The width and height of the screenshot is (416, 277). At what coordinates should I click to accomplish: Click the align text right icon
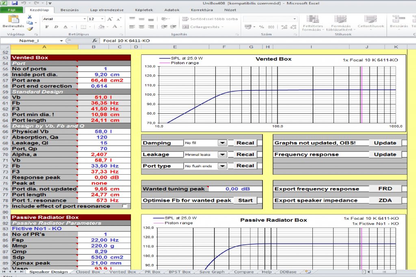[151, 27]
